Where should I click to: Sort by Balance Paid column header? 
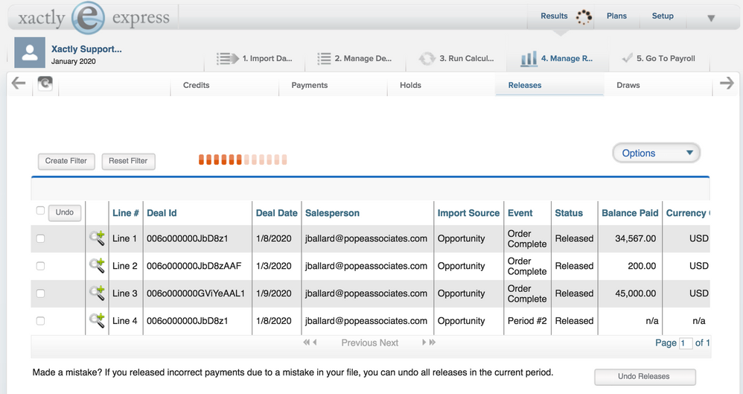tap(630, 213)
